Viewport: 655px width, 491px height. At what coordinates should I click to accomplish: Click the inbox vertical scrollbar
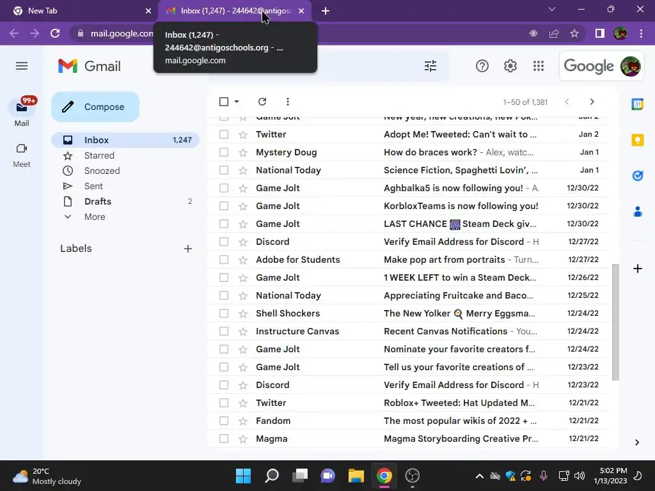click(x=615, y=322)
